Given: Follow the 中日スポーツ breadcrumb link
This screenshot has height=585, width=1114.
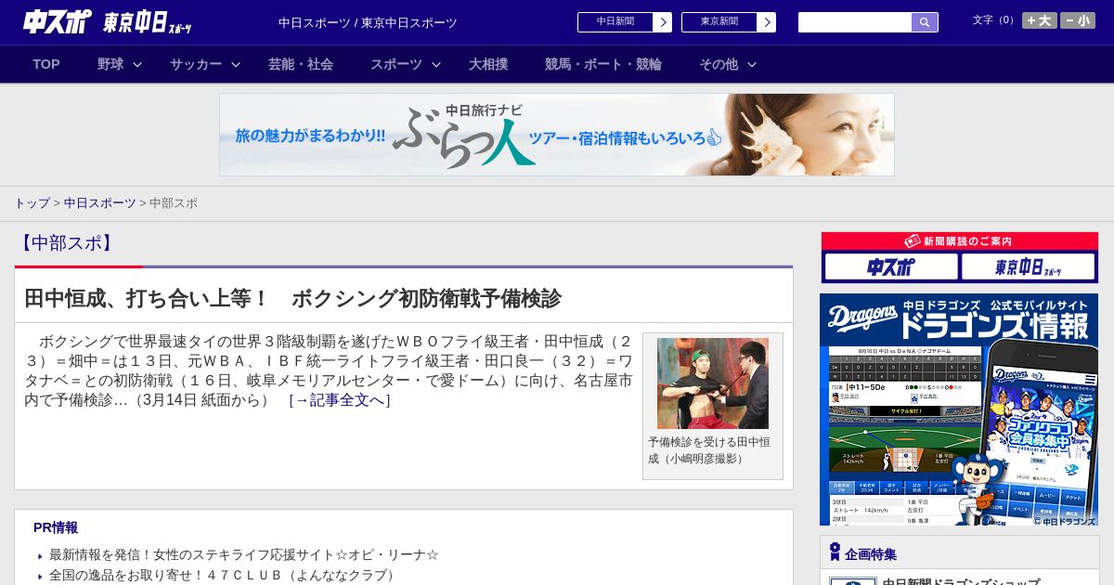Looking at the screenshot, I should pos(100,203).
